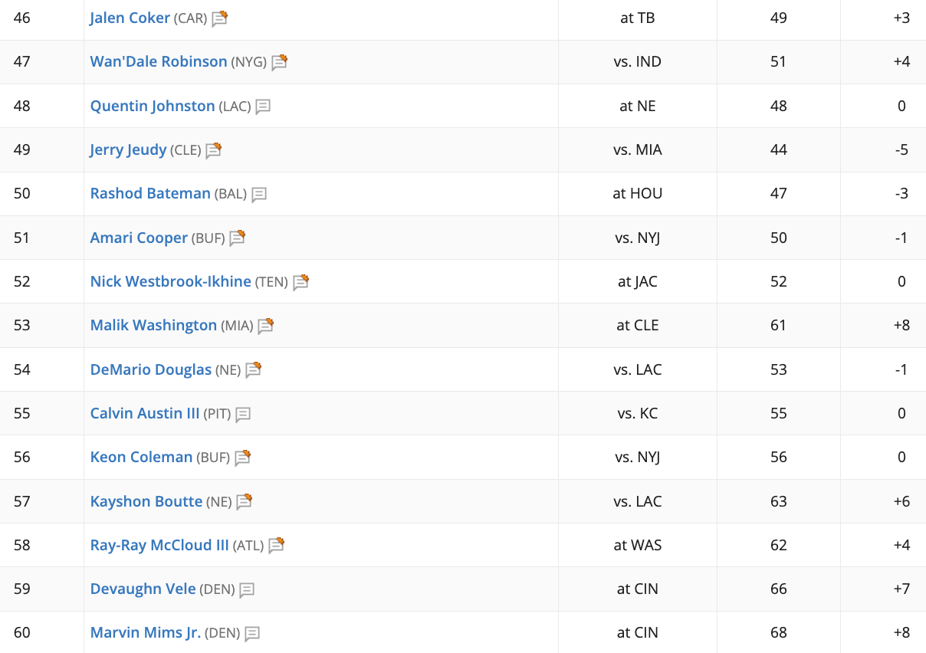Click the note icon next to Wan'Dale Robinson
The height and width of the screenshot is (653, 926).
tap(279, 62)
